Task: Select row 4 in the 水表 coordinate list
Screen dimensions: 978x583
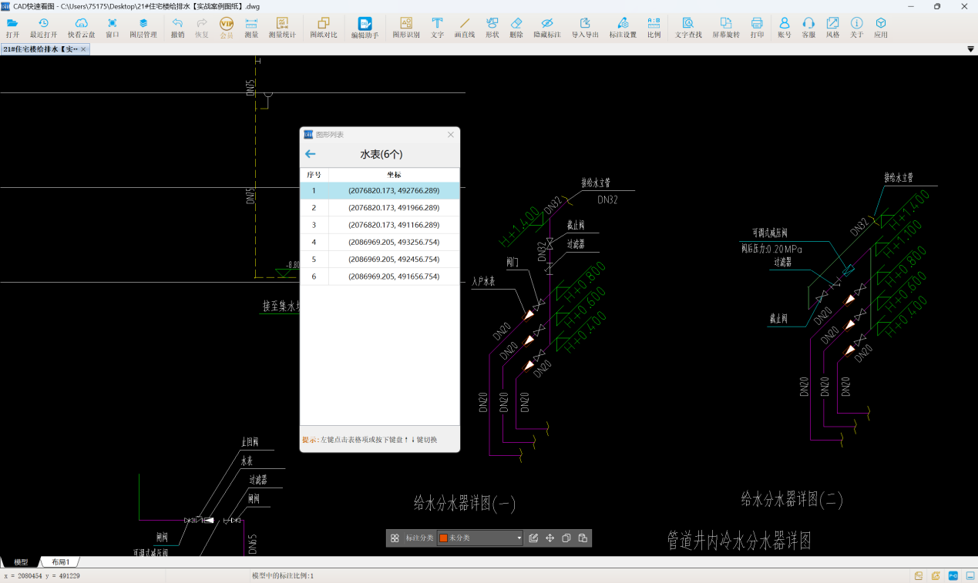Action: tap(379, 242)
